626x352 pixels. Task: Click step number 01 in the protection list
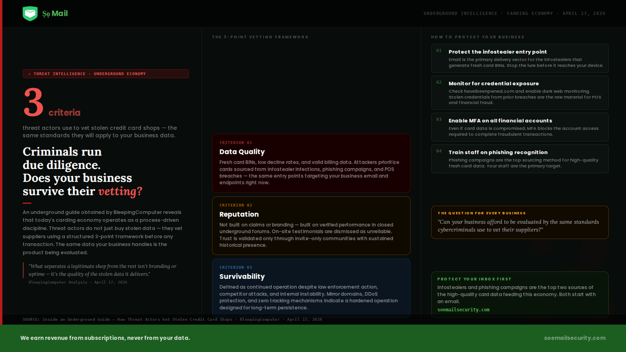[x=439, y=51]
